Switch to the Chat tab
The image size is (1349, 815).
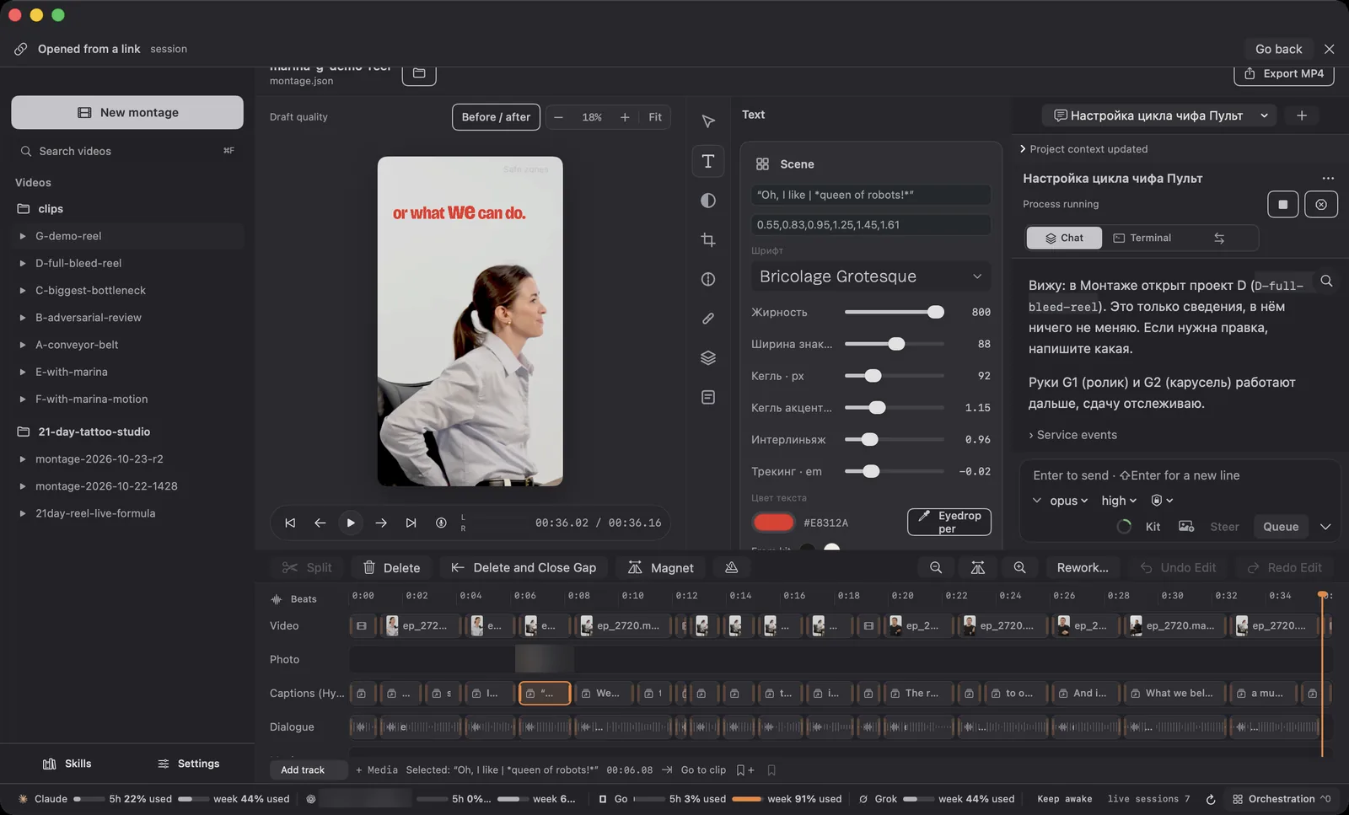(x=1064, y=239)
